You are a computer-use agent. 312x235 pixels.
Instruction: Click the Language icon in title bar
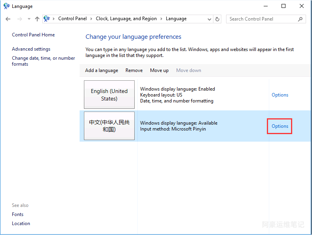[x=7, y=6]
